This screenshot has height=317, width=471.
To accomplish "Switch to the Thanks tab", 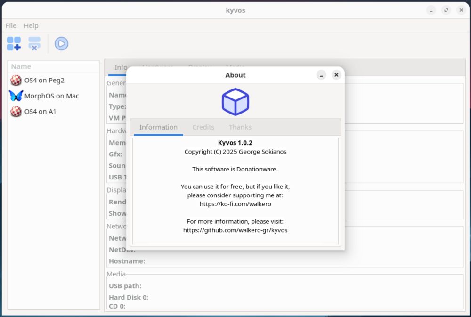I will (x=240, y=127).
